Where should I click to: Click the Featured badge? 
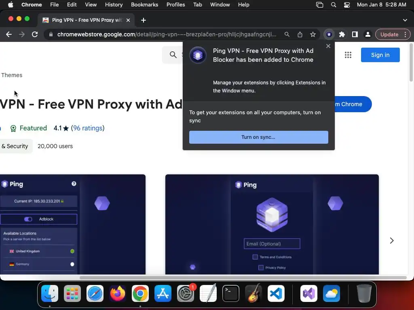tap(29, 128)
